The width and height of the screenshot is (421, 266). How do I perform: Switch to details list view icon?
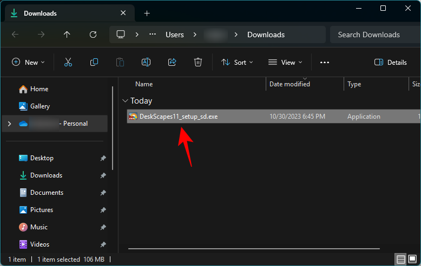[400, 260]
